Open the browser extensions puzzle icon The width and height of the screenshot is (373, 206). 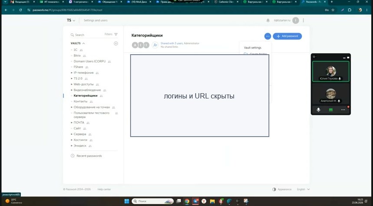point(350,10)
